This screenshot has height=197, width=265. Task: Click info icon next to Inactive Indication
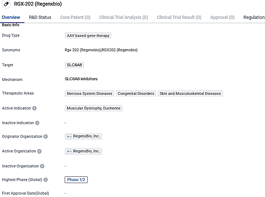tap(37, 123)
